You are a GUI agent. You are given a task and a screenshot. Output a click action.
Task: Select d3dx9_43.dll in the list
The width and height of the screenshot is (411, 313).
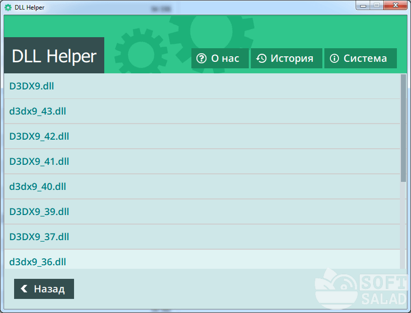coord(202,111)
